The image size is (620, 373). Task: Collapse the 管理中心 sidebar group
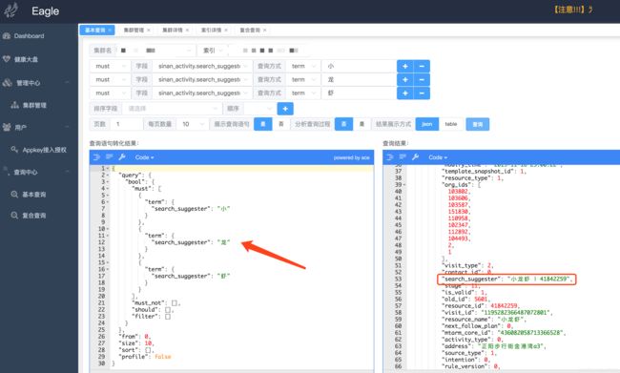click(x=67, y=83)
